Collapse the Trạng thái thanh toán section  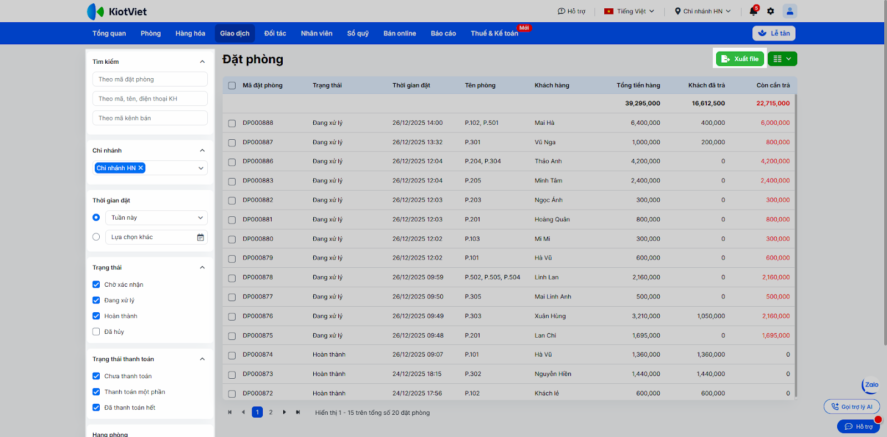tap(202, 359)
